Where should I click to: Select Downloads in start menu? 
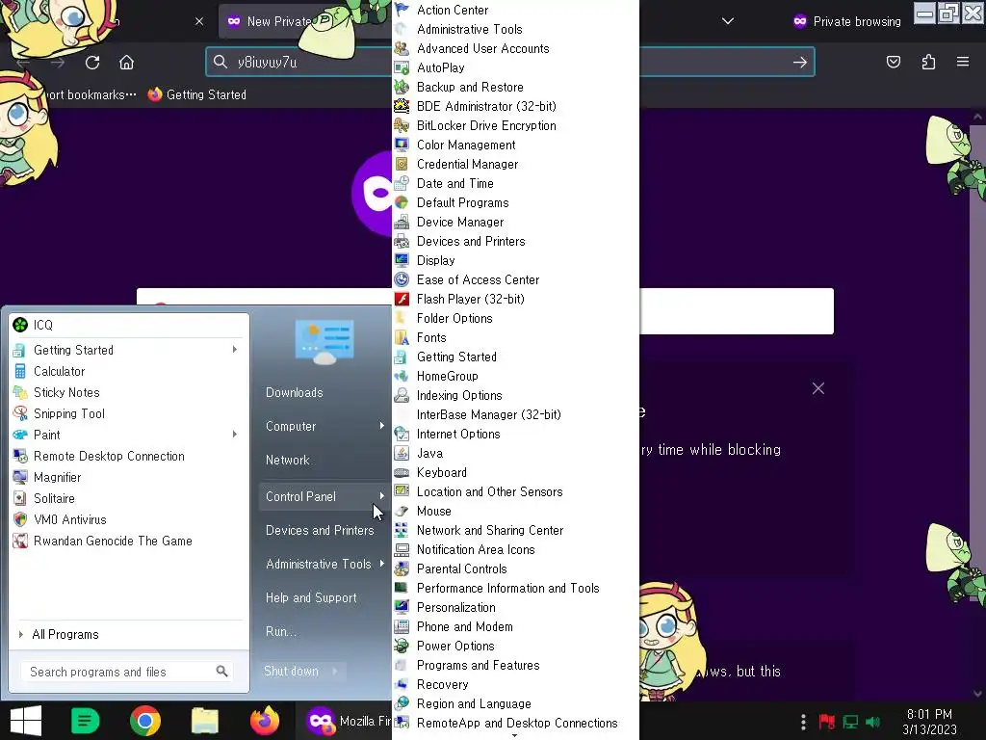(x=295, y=393)
